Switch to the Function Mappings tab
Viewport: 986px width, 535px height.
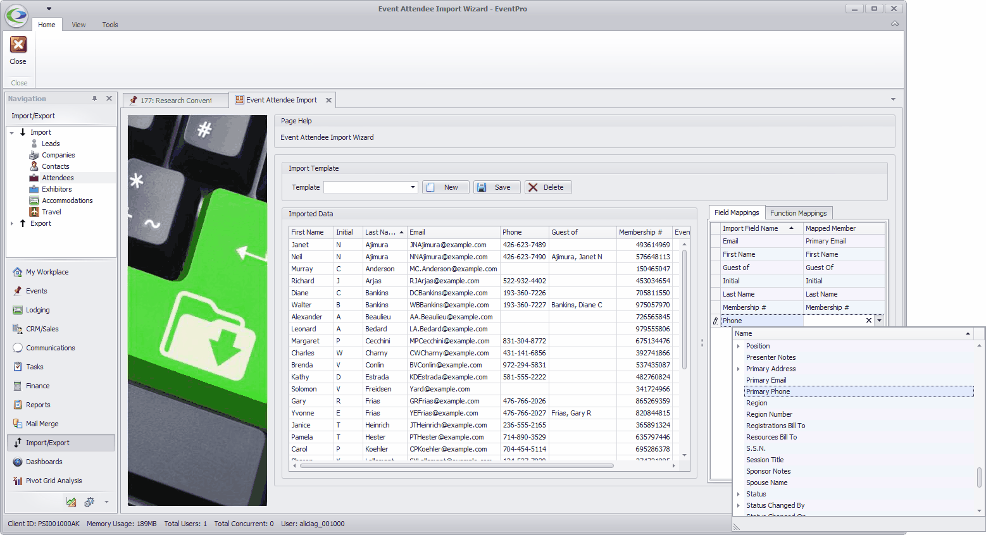click(799, 213)
